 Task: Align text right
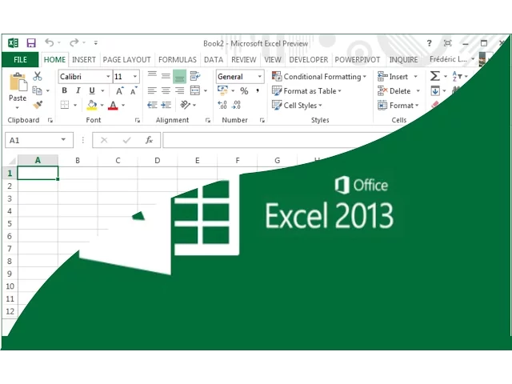click(179, 90)
